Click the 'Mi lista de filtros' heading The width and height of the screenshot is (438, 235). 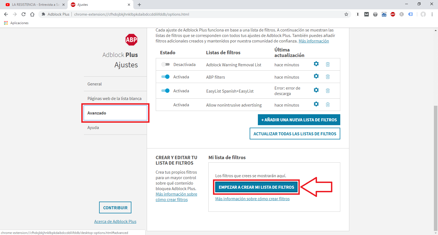click(227, 157)
